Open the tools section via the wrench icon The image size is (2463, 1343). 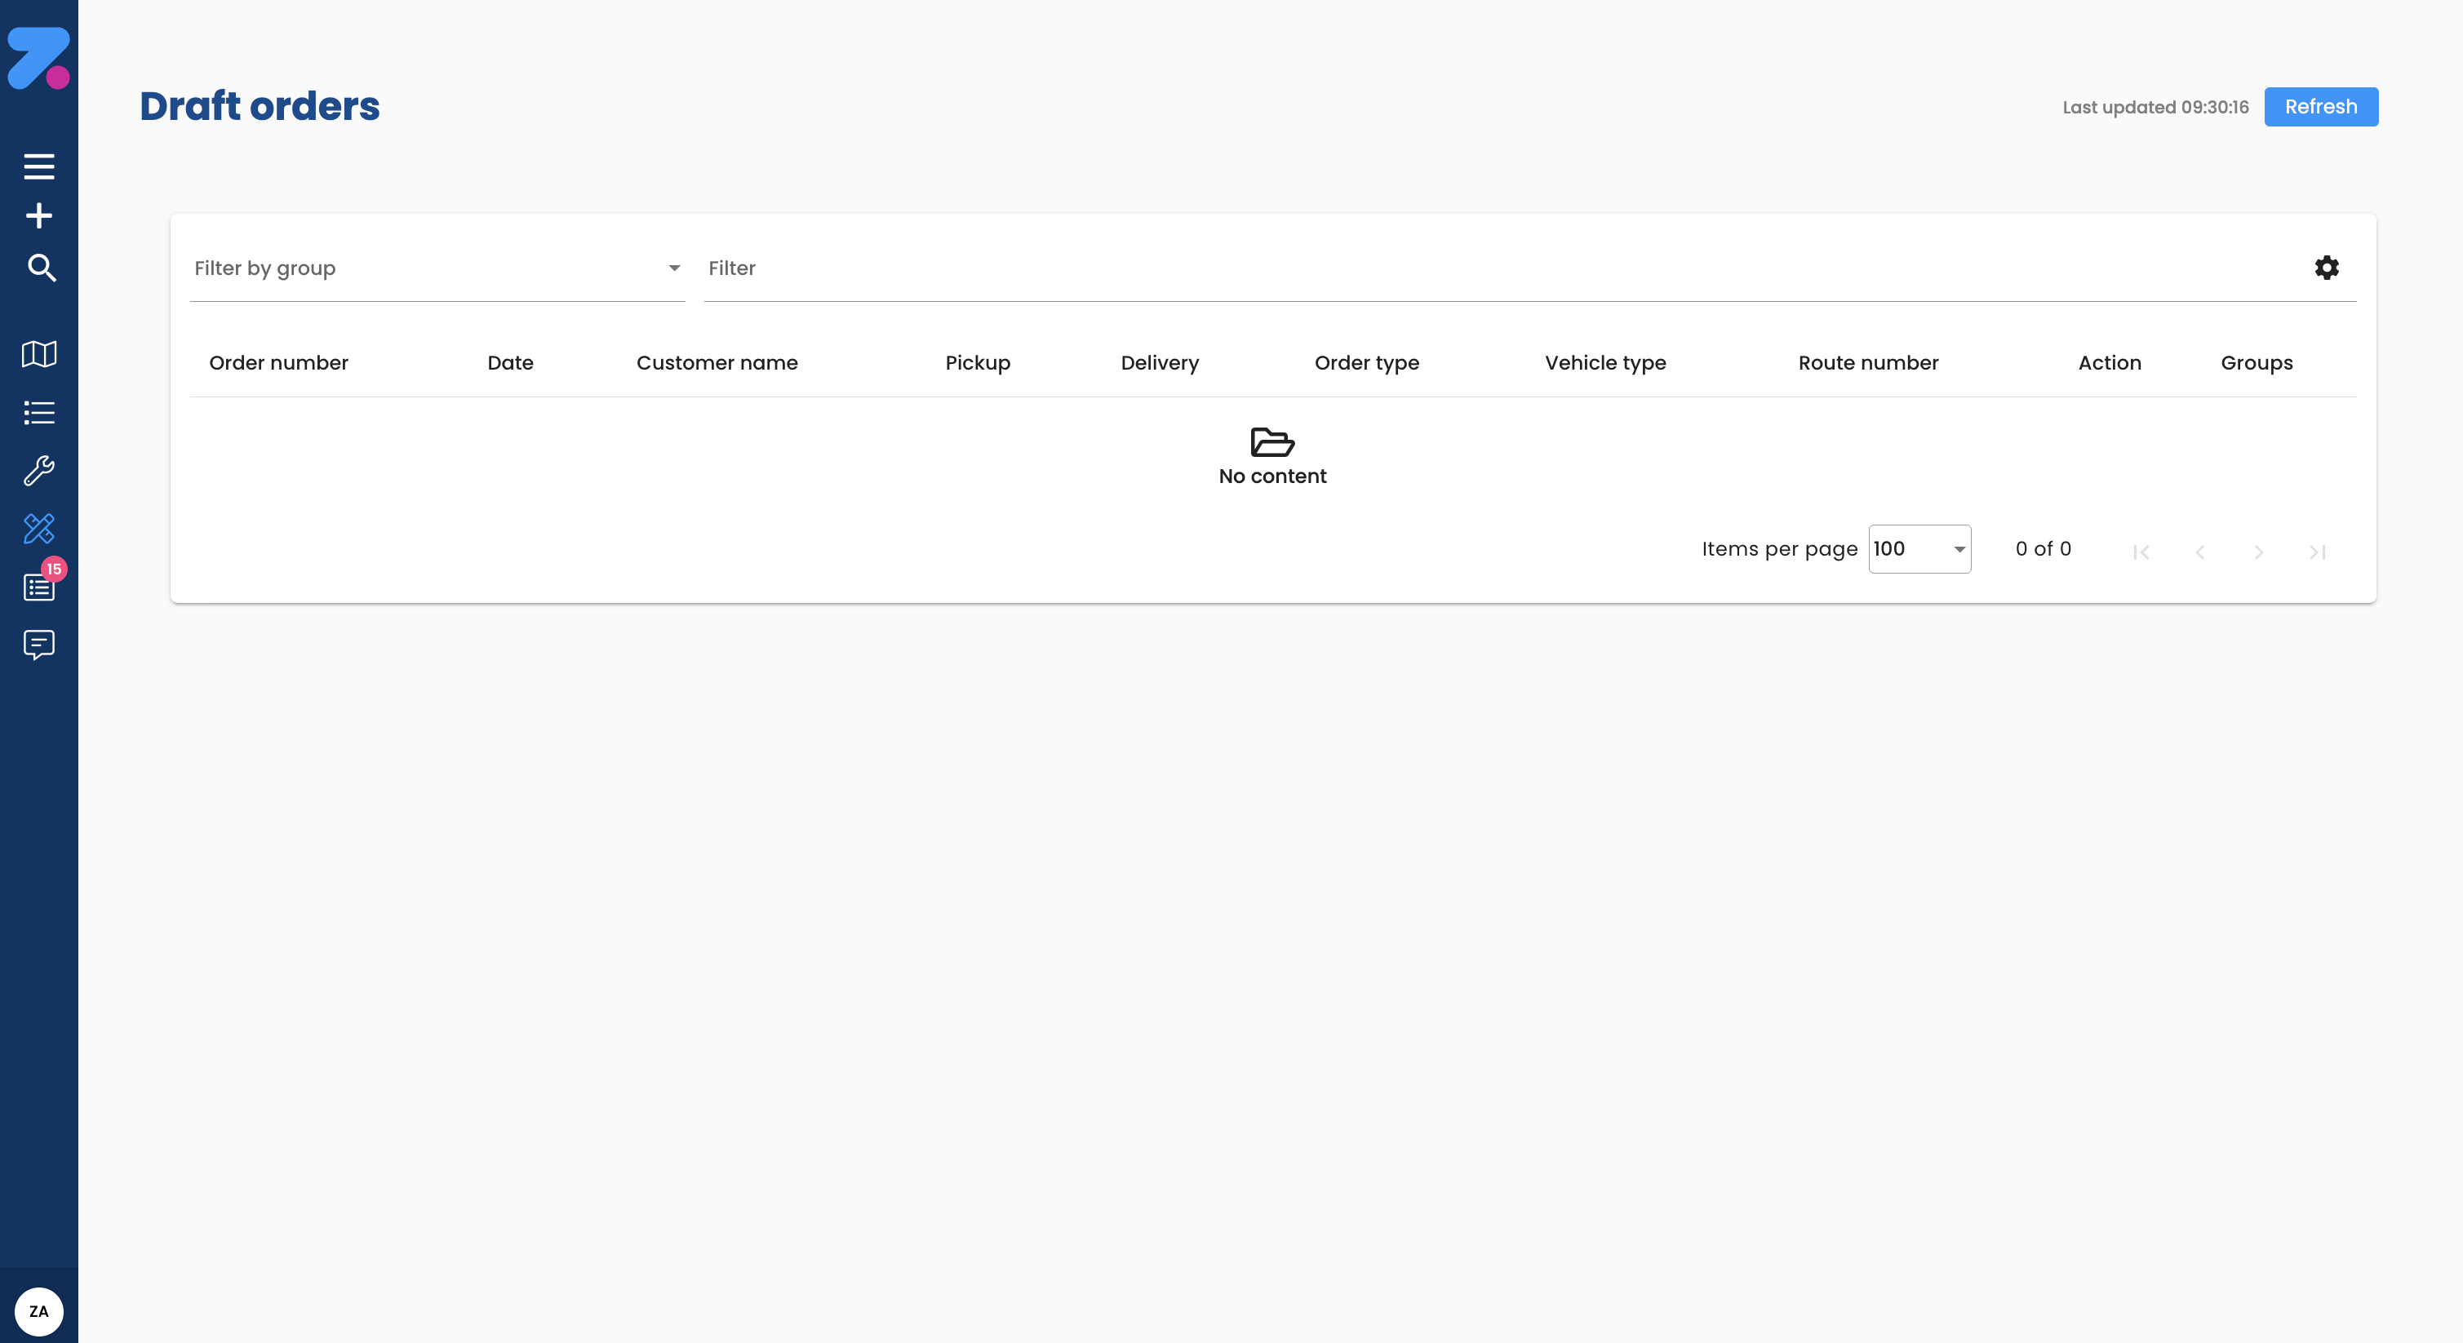coord(39,470)
